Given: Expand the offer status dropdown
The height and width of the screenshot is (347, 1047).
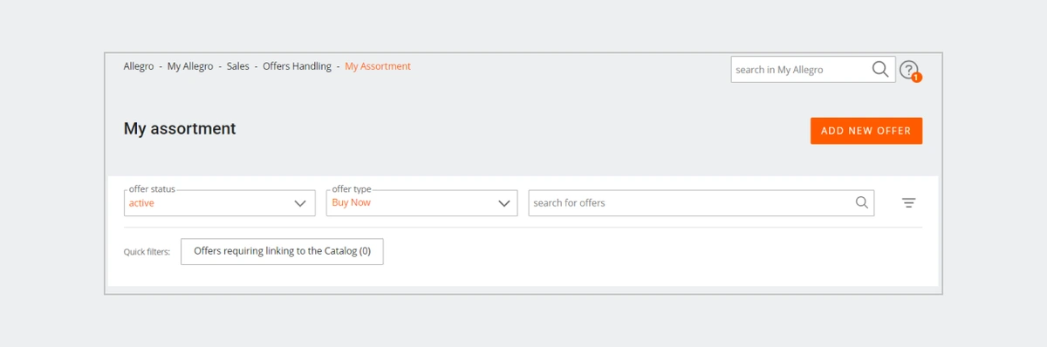Looking at the screenshot, I should (219, 203).
